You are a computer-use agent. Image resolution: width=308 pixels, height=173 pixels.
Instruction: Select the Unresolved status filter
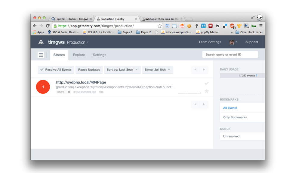coord(242,136)
